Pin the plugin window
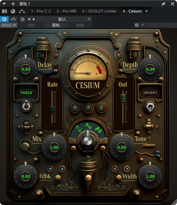 tap(163, 4)
